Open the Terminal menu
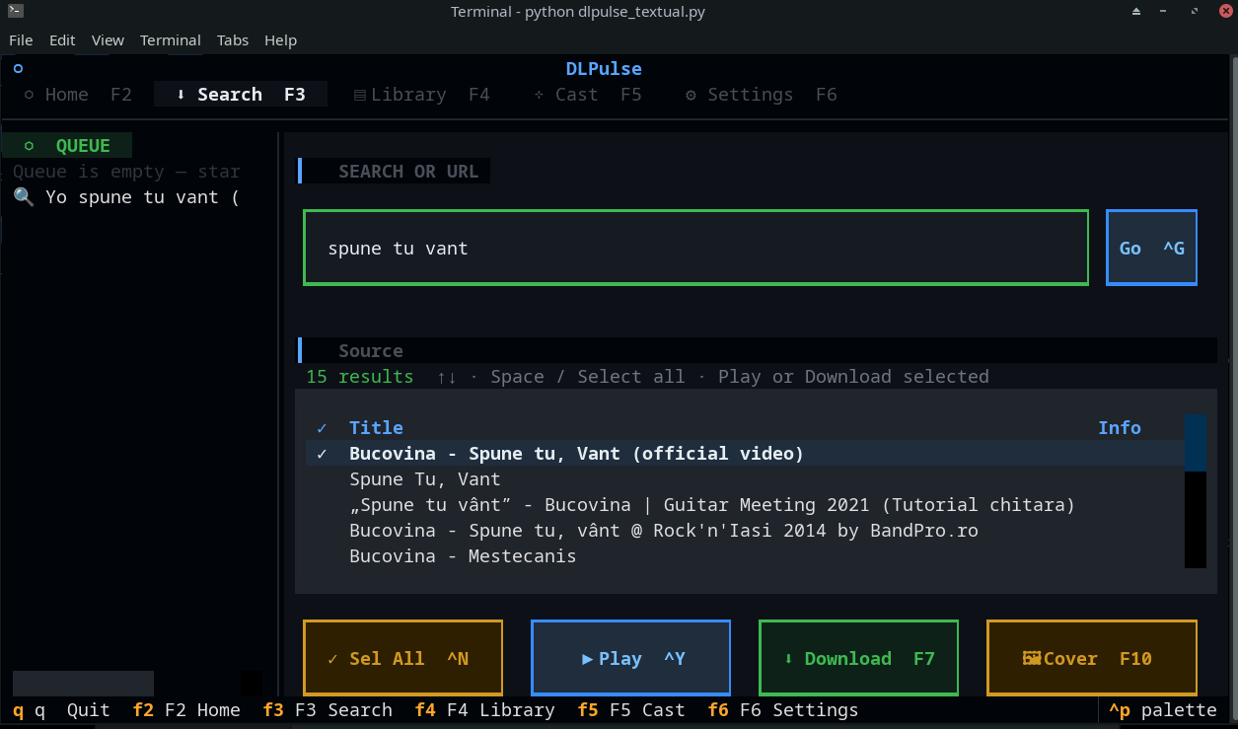 pyautogui.click(x=170, y=40)
